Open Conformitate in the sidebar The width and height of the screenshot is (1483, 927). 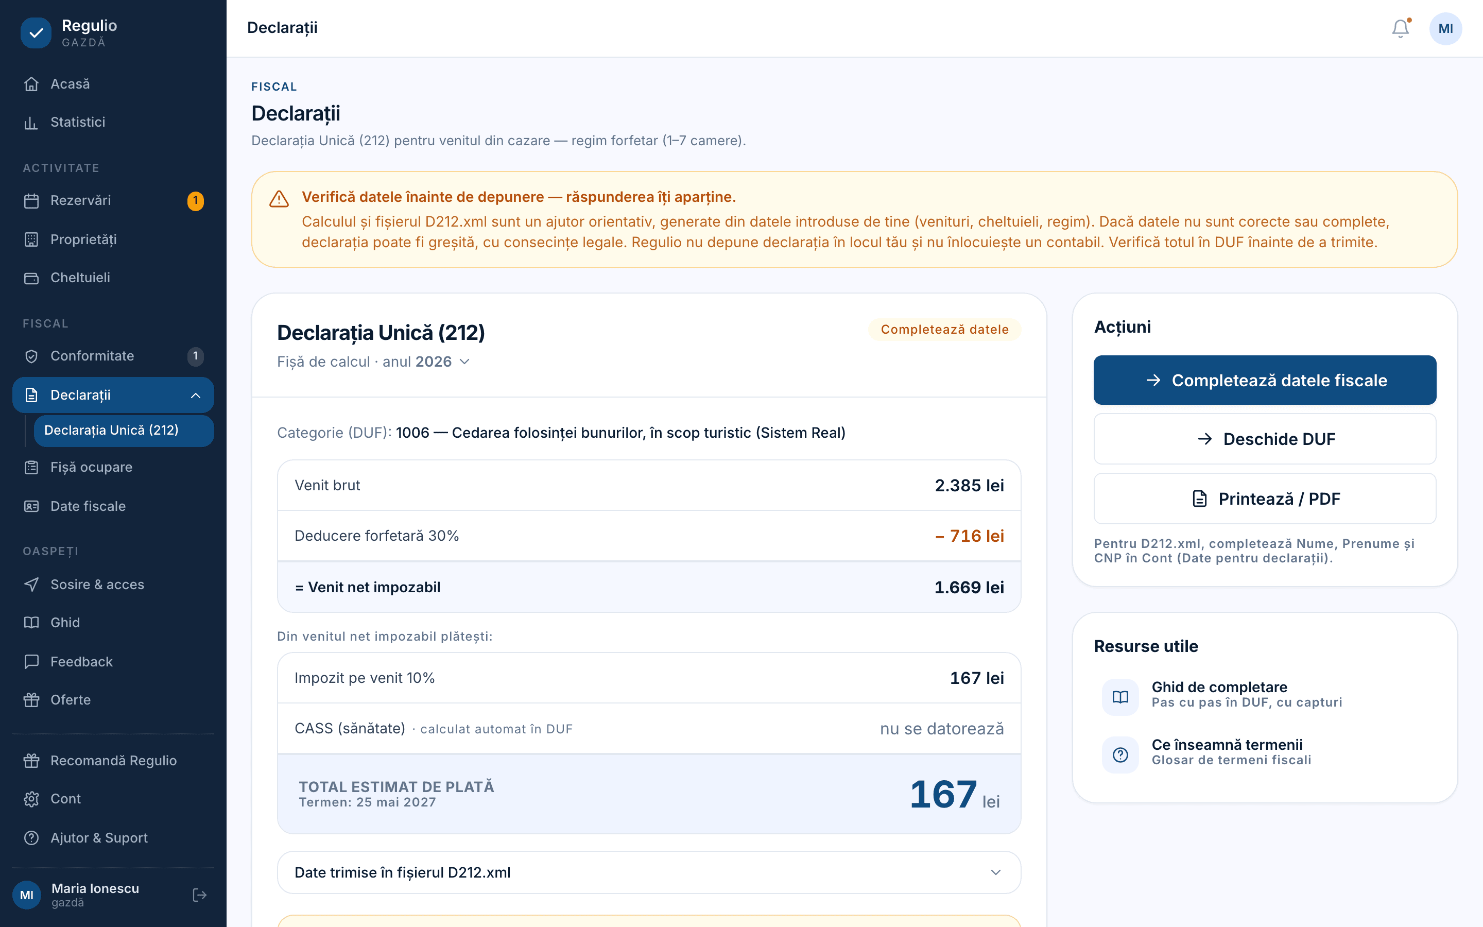(x=113, y=356)
